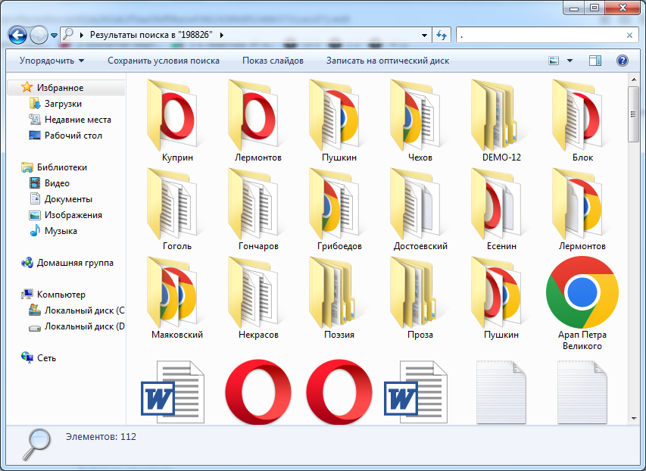Select Локальный диск (C drive
Screen dimensions: 646x471
(x=76, y=310)
